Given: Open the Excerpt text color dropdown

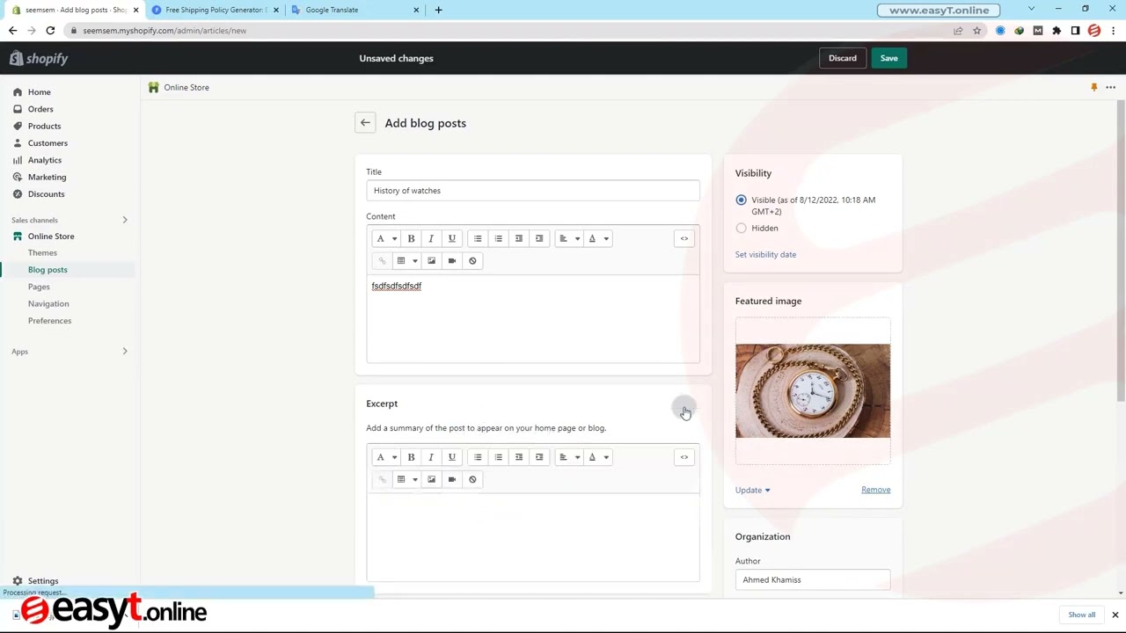Looking at the screenshot, I should 597,457.
